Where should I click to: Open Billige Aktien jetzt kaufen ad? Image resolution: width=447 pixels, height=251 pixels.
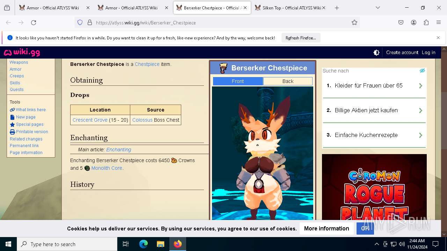tap(374, 111)
